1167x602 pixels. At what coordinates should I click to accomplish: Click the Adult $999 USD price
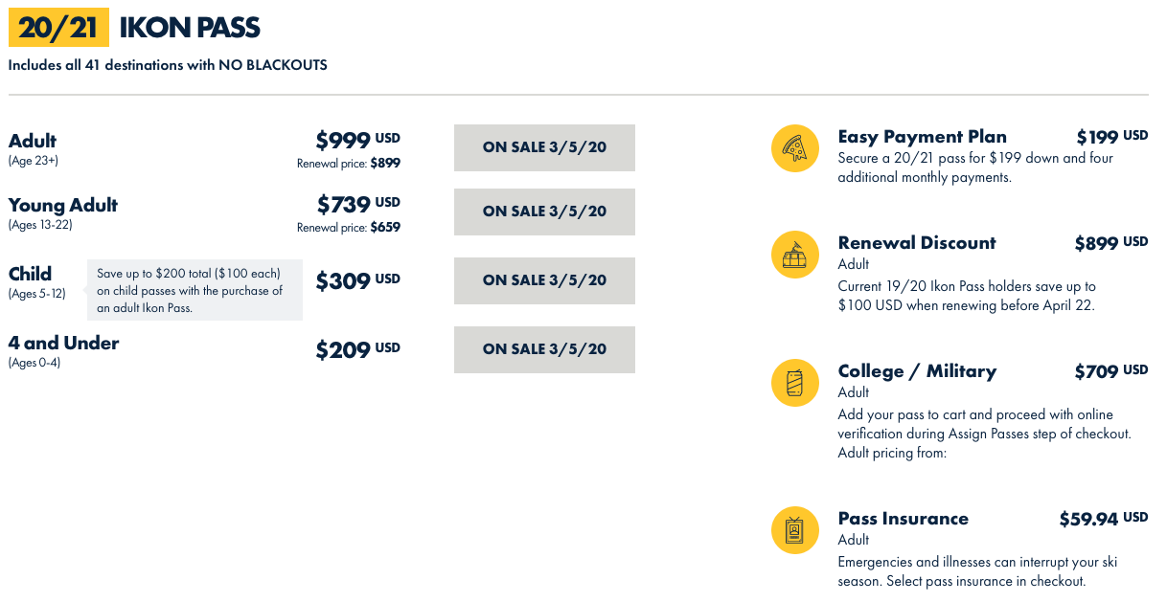357,141
